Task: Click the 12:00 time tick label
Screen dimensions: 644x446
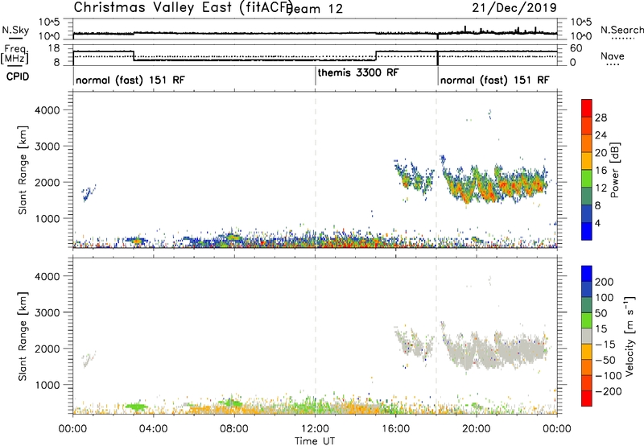Action: [x=315, y=429]
